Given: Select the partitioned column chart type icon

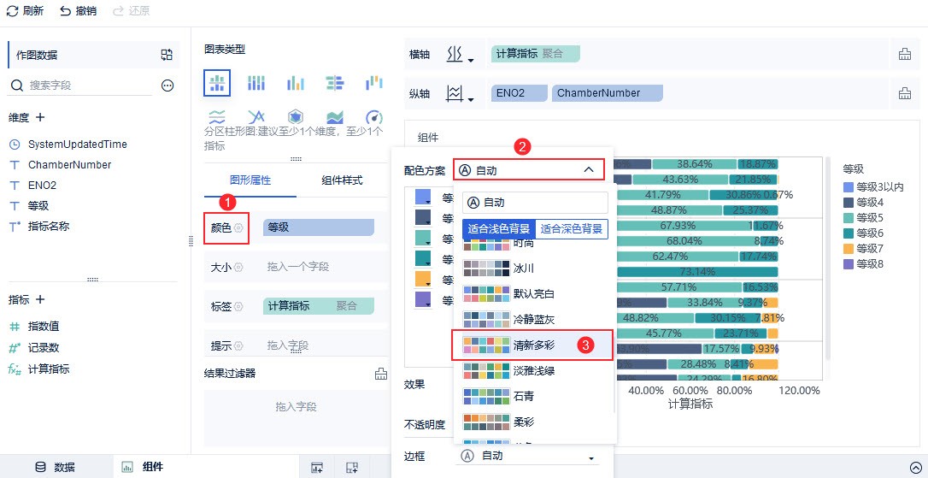Looking at the screenshot, I should click(217, 83).
